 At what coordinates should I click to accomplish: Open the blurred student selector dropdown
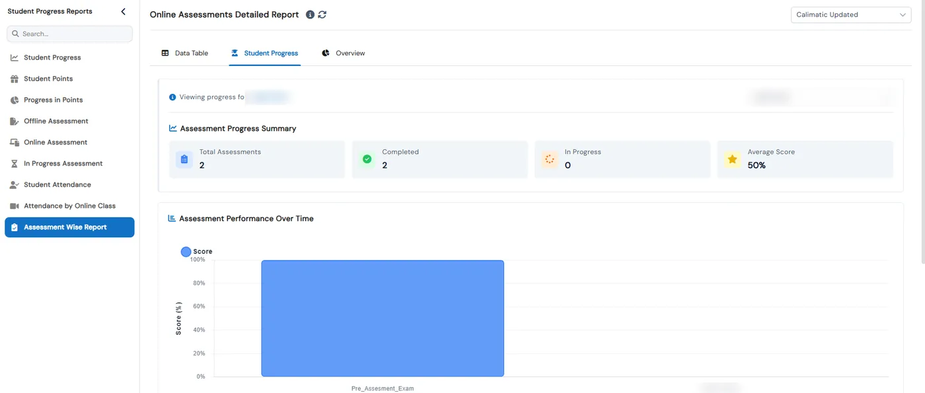pyautogui.click(x=821, y=97)
